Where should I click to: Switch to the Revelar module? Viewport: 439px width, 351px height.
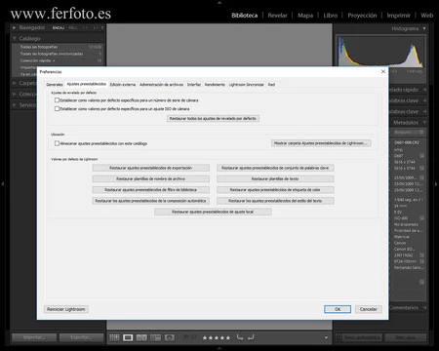(x=277, y=16)
